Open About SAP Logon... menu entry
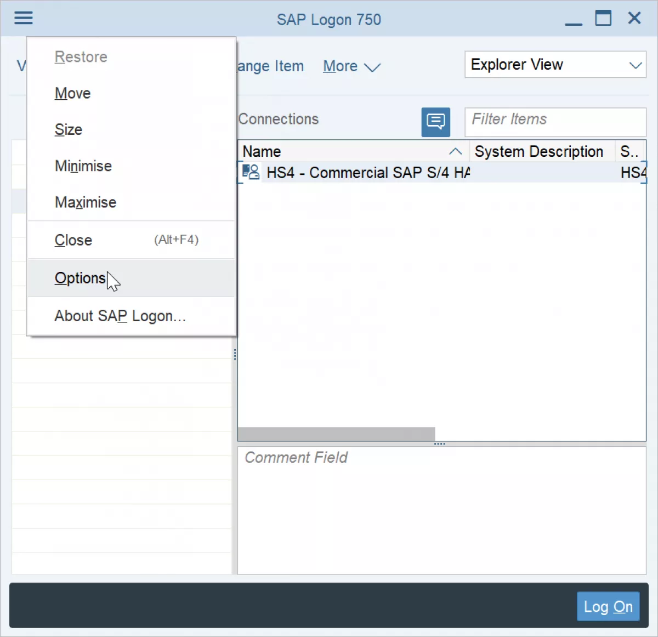Screen dimensions: 658x637 tap(131, 316)
